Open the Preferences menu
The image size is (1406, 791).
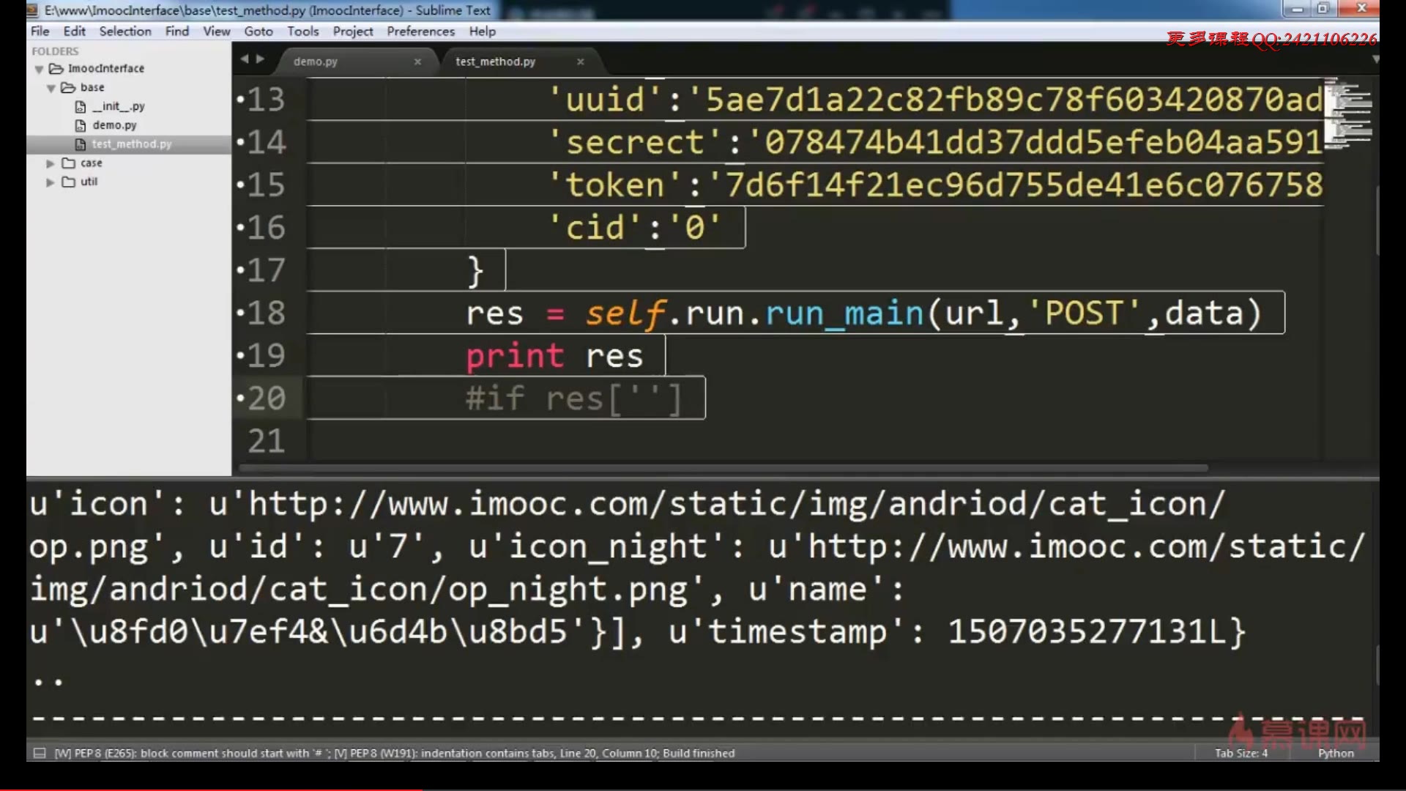pos(420,31)
